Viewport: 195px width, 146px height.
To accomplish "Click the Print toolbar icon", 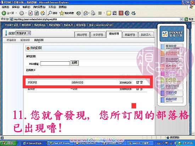I will (93, 13).
